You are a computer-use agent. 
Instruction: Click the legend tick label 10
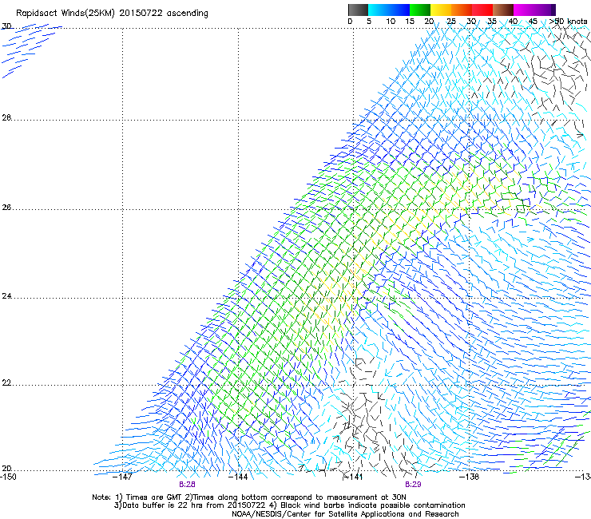(391, 22)
